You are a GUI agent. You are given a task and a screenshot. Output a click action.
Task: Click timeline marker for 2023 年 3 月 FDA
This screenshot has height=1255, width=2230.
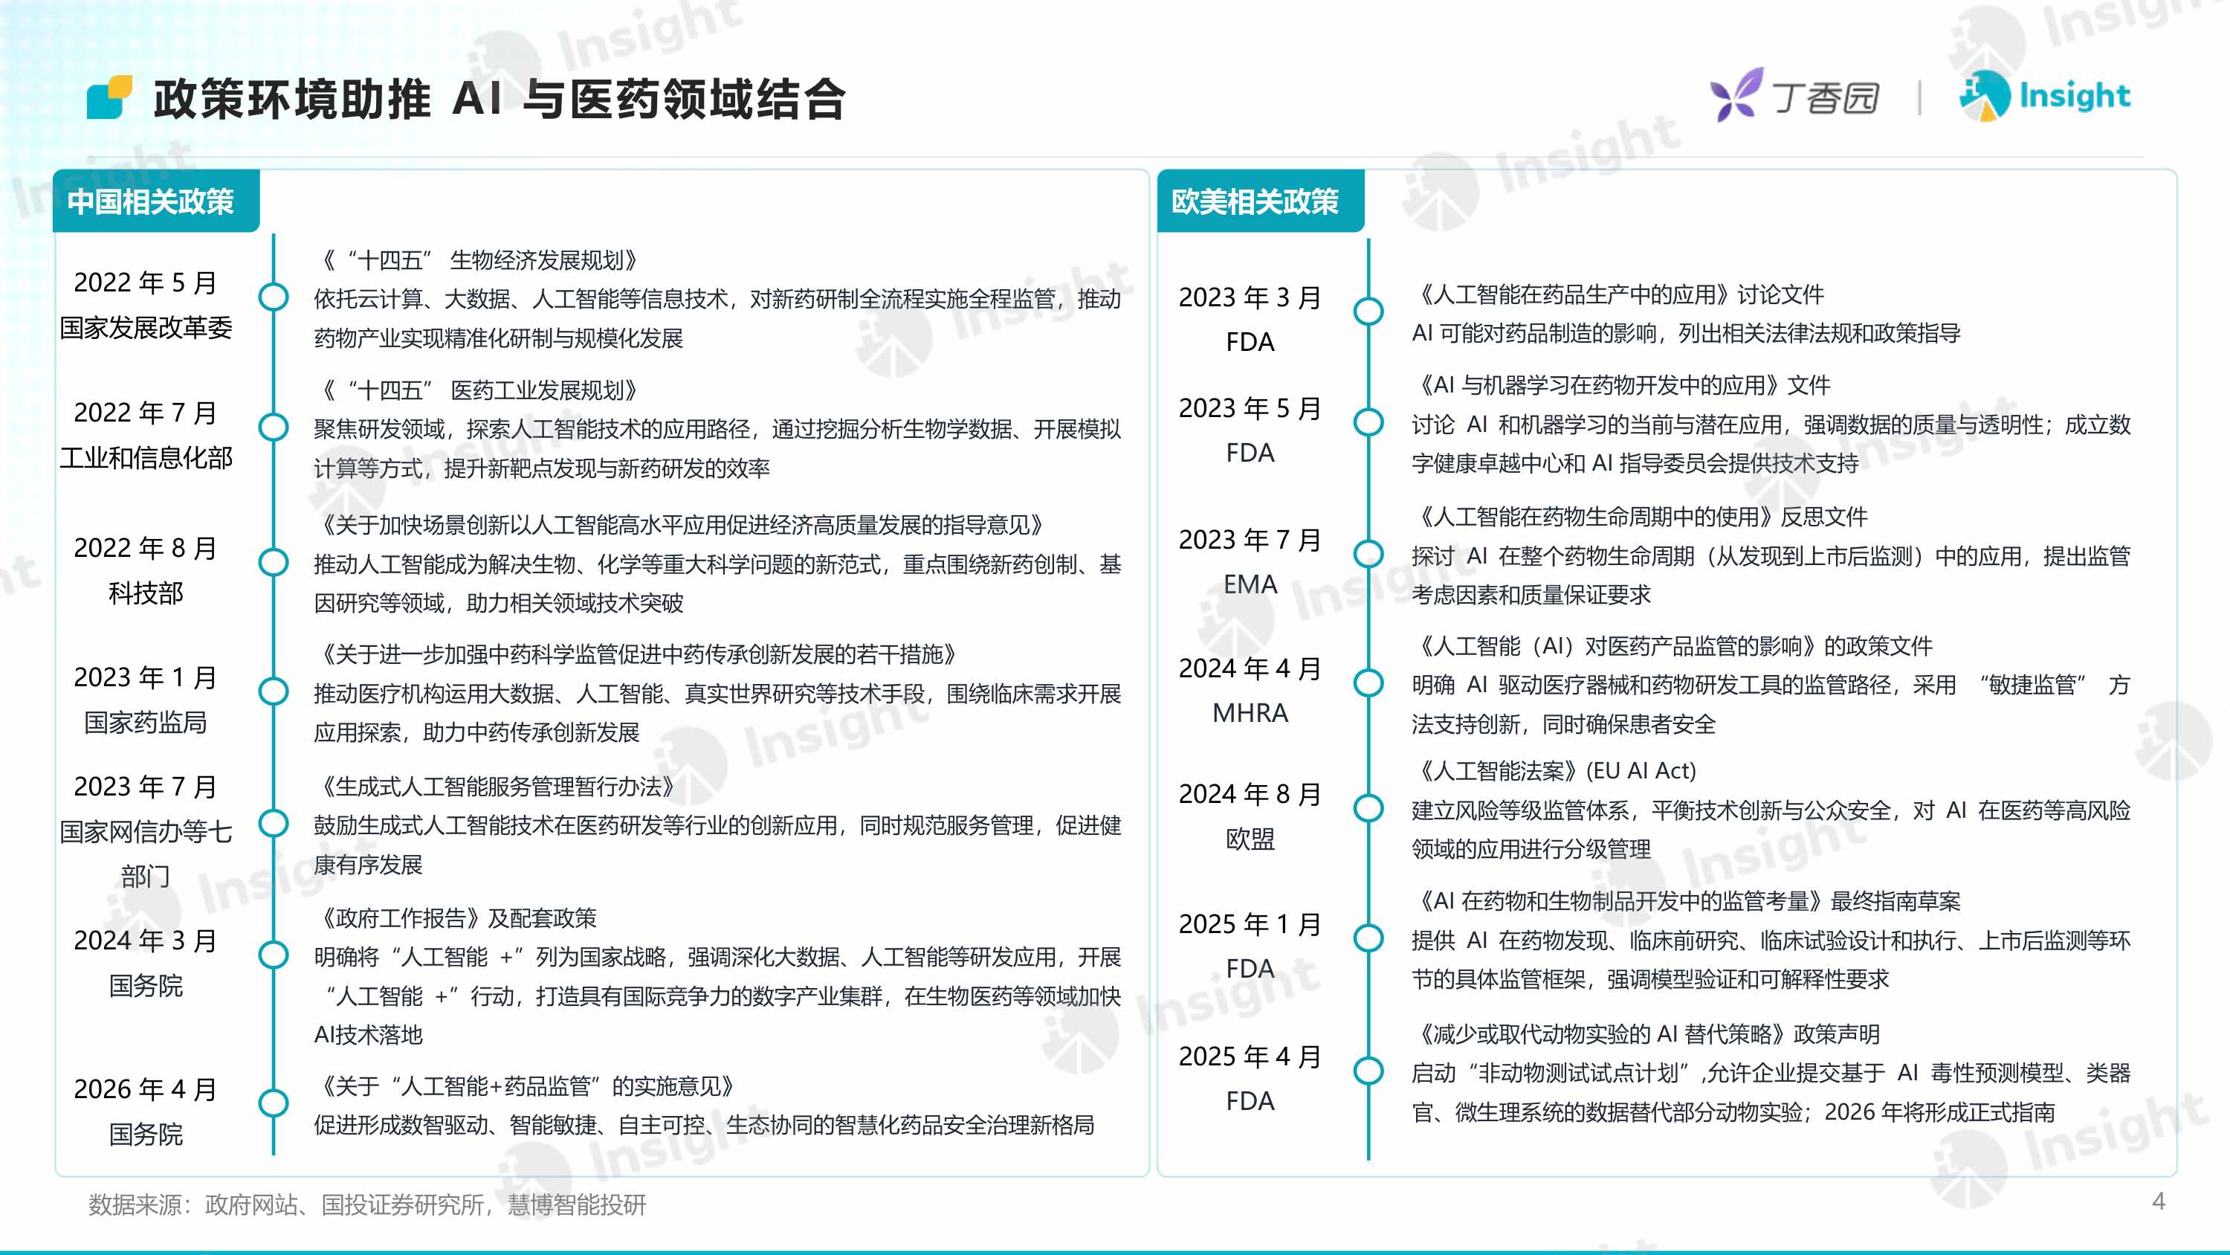[1368, 311]
